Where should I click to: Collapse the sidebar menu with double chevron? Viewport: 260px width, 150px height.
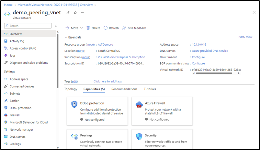click(56, 26)
